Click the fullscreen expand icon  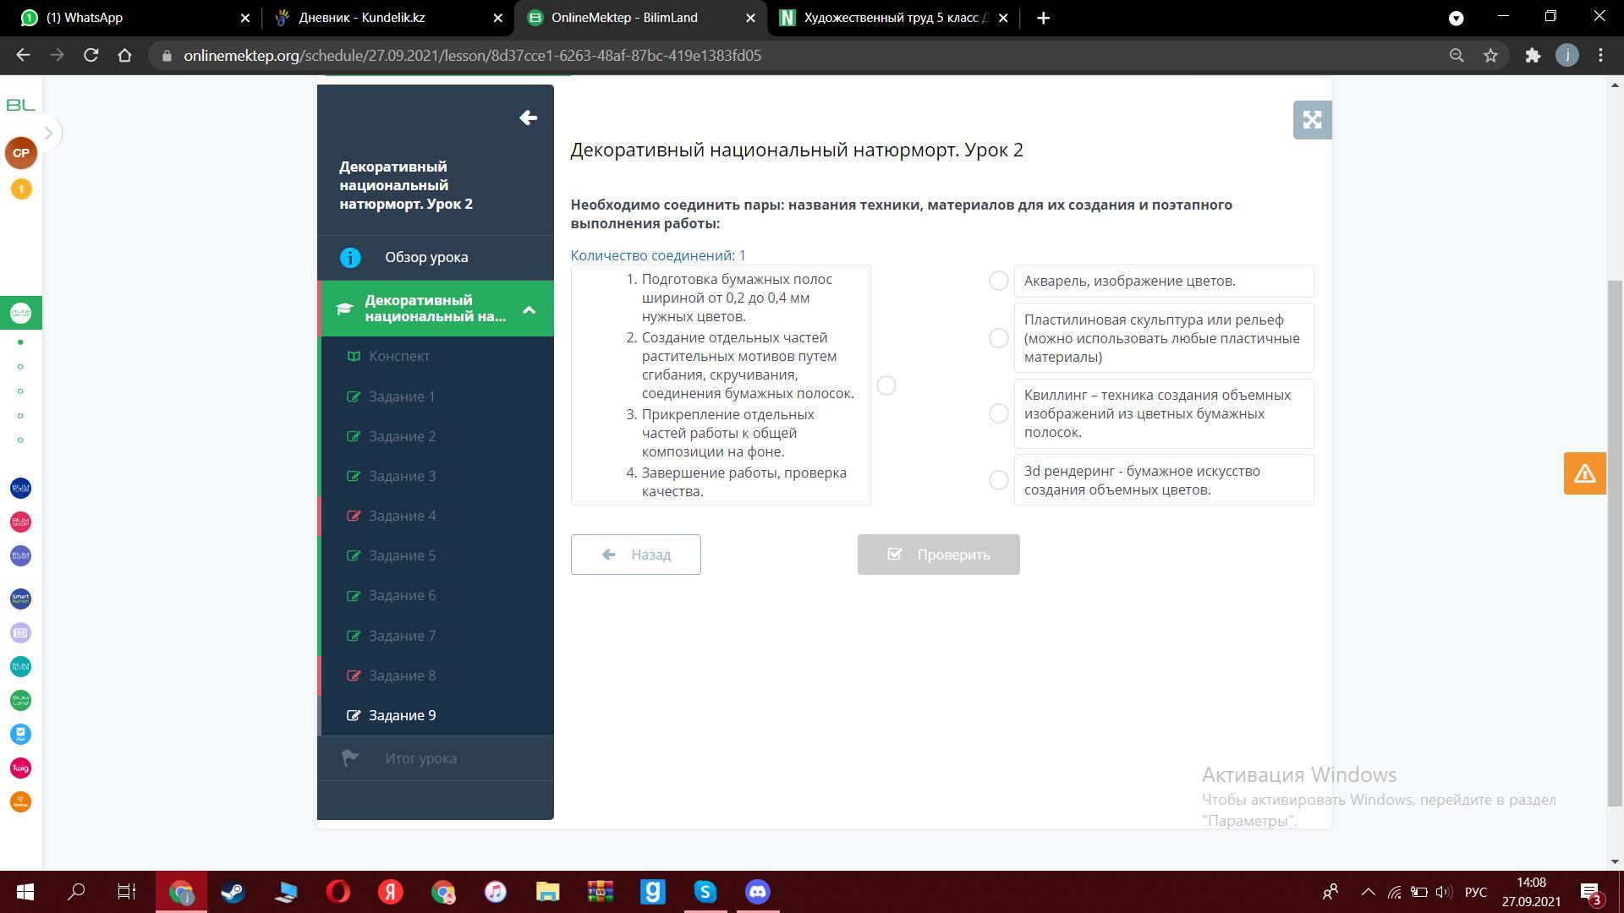click(x=1312, y=120)
